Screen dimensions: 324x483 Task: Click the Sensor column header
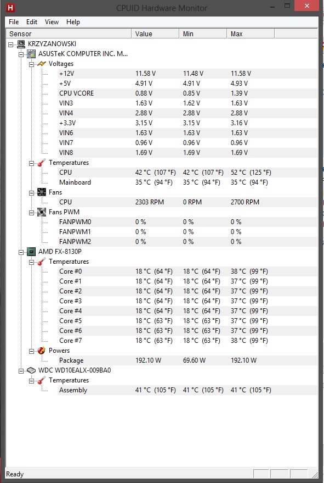coord(69,34)
